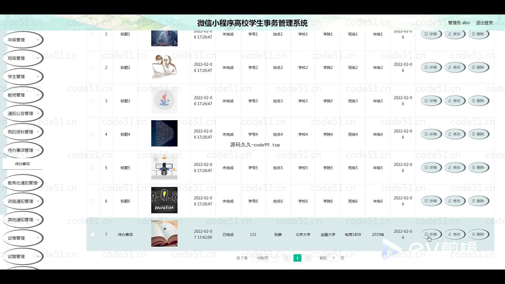Click 修改 for 标题5 row
505x284 pixels.
click(454, 168)
